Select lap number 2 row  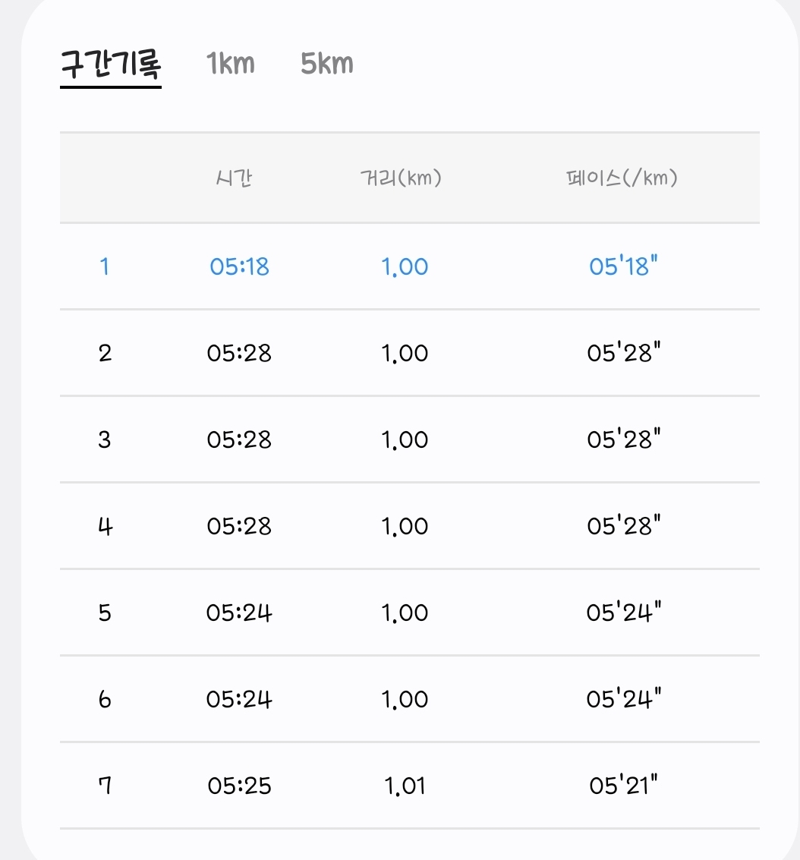coord(105,353)
